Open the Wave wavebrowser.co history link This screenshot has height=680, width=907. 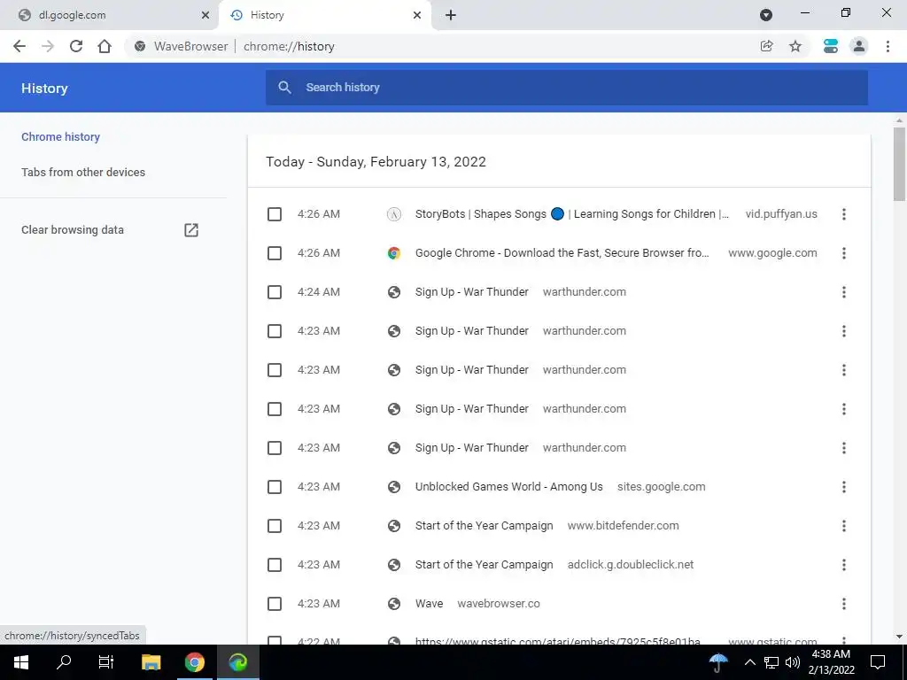[x=430, y=604]
